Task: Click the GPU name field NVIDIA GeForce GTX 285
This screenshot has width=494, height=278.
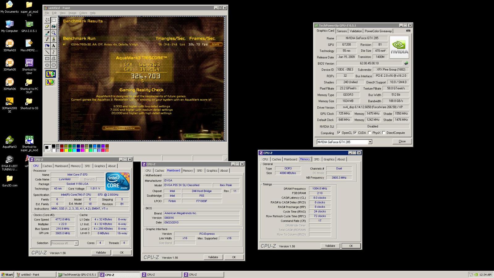Action: click(x=362, y=38)
